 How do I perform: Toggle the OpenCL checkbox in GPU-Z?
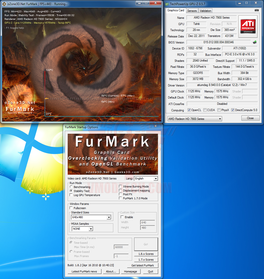point(189,110)
